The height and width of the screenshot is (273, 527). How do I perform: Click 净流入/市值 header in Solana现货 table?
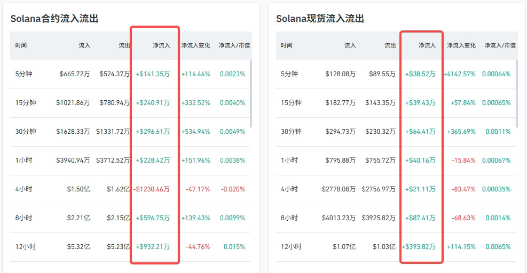[x=500, y=45]
